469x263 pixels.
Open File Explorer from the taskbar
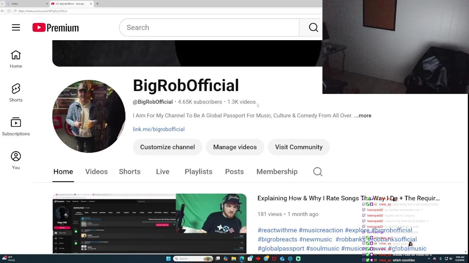234,259
